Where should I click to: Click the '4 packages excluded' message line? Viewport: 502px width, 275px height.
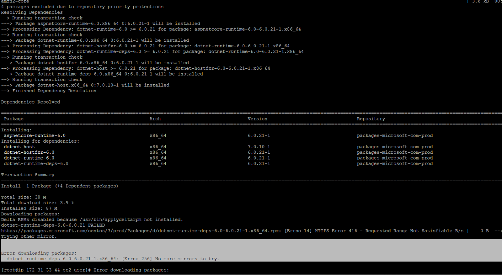[82, 7]
